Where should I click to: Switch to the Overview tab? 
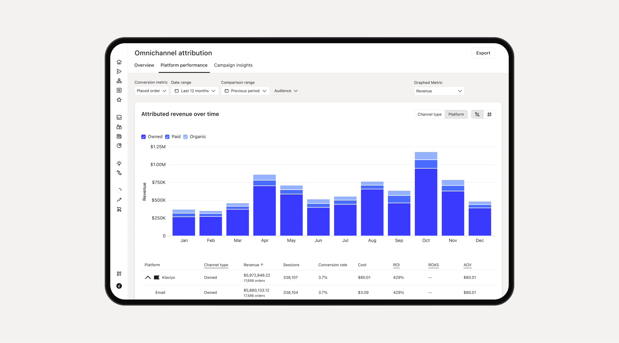(144, 65)
